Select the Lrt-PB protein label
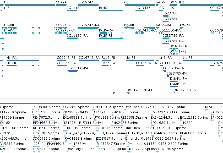The image size is (223, 153). click(x=188, y=58)
